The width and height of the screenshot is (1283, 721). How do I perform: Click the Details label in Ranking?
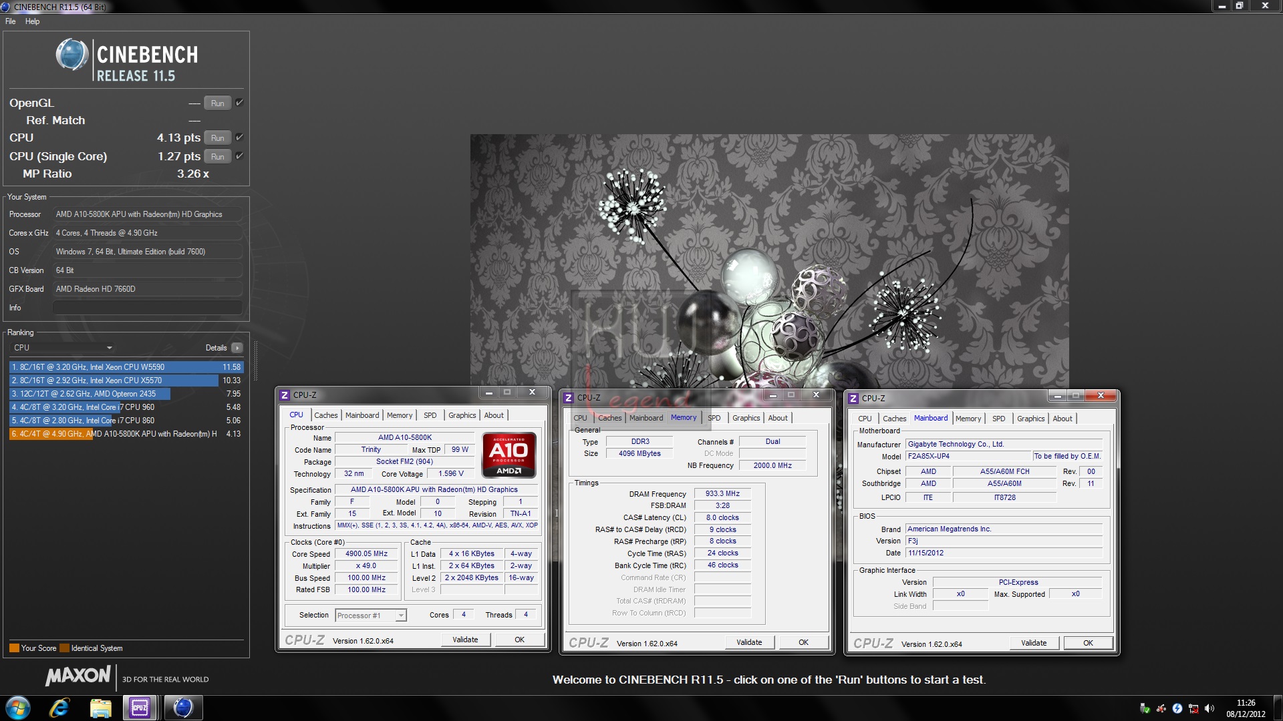pos(216,348)
